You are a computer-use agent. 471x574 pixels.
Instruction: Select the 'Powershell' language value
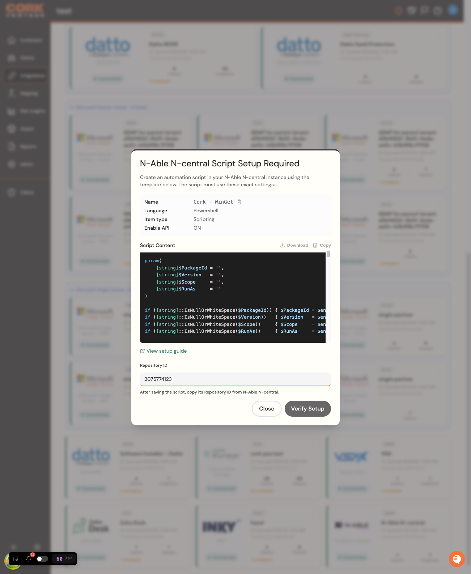click(x=206, y=211)
